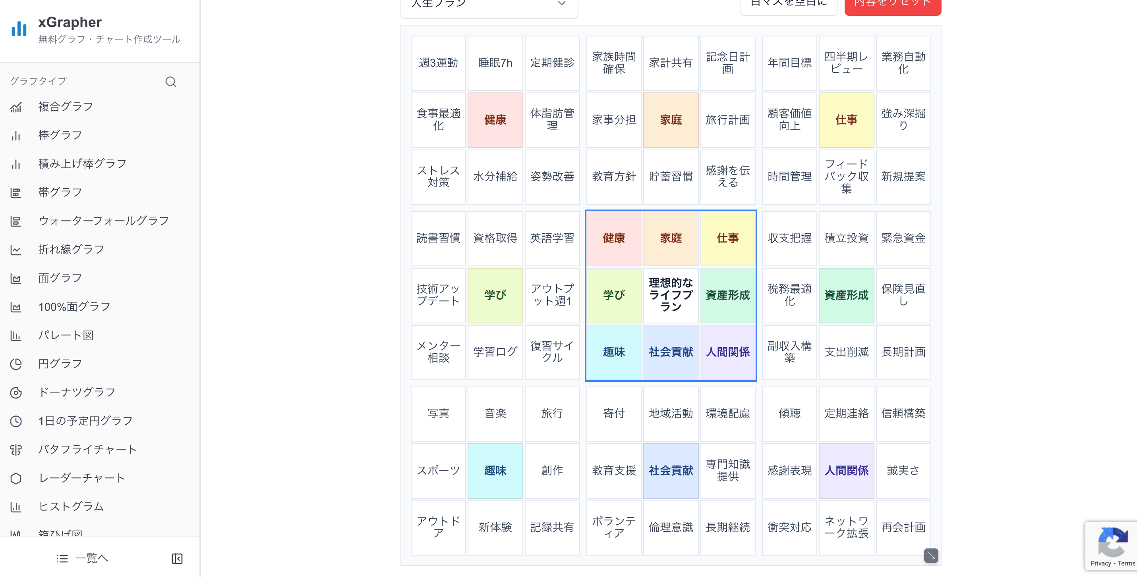Select the pink 健康 center cell
The image size is (1137, 577).
(x=613, y=238)
